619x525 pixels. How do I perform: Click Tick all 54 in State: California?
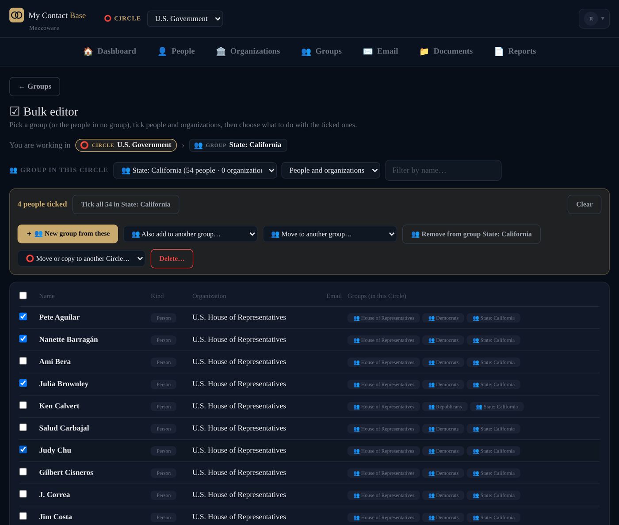126,204
